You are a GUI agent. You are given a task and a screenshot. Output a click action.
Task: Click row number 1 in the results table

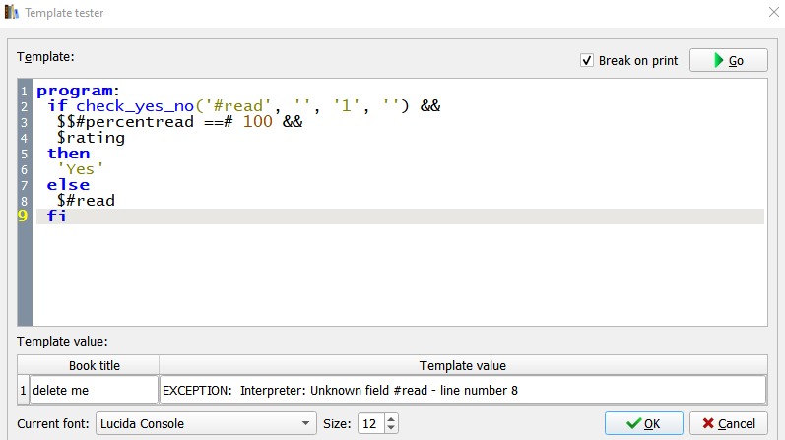click(x=23, y=390)
